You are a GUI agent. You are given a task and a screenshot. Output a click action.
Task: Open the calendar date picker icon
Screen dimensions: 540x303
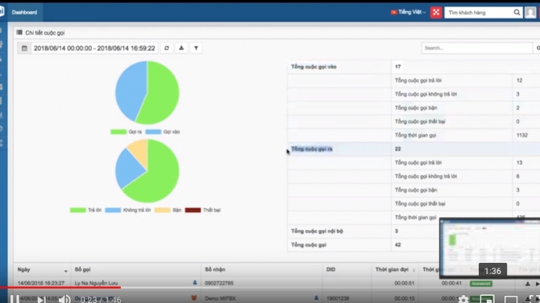pos(24,48)
